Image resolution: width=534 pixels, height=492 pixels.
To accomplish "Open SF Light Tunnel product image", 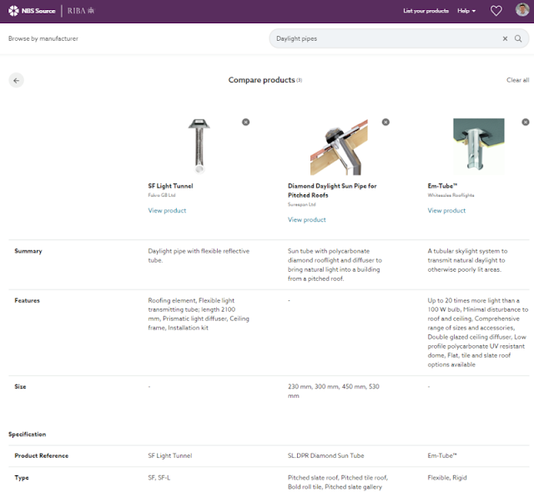I will [x=199, y=146].
